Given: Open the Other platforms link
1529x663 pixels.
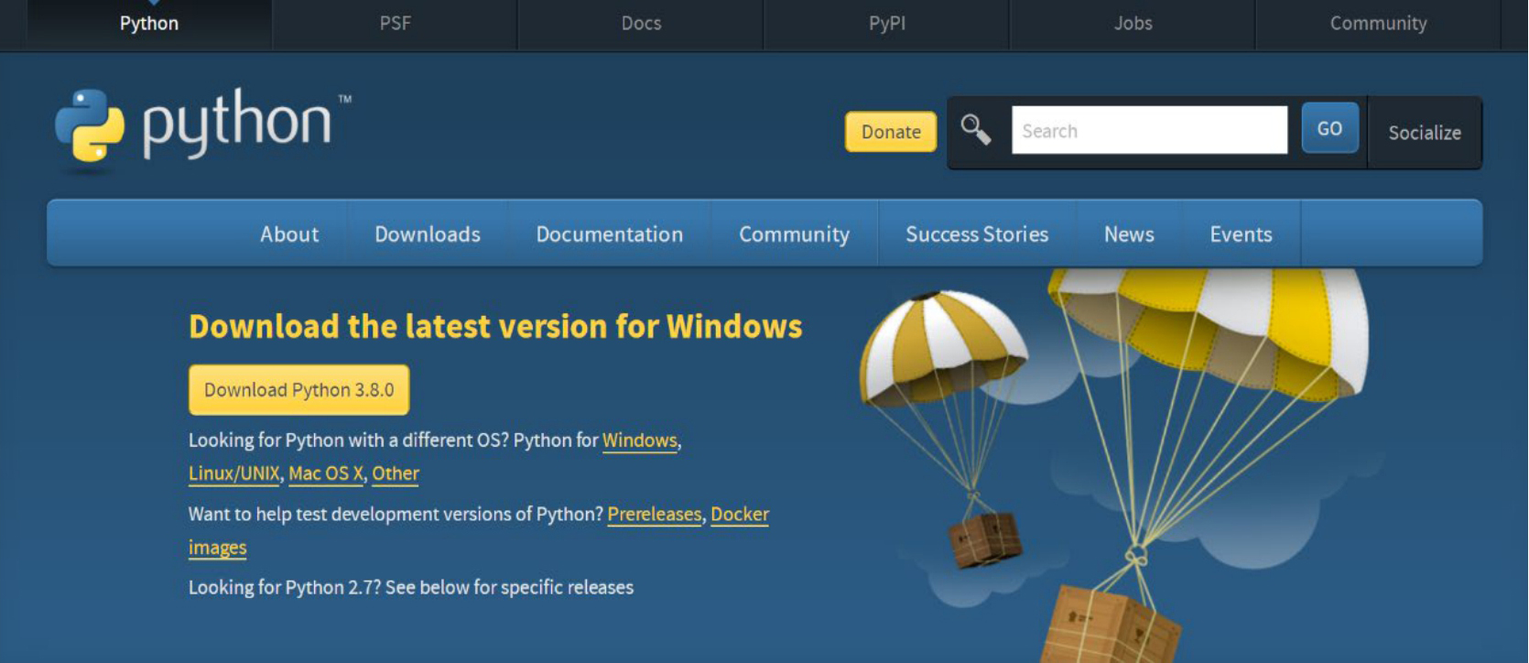Looking at the screenshot, I should tap(396, 473).
